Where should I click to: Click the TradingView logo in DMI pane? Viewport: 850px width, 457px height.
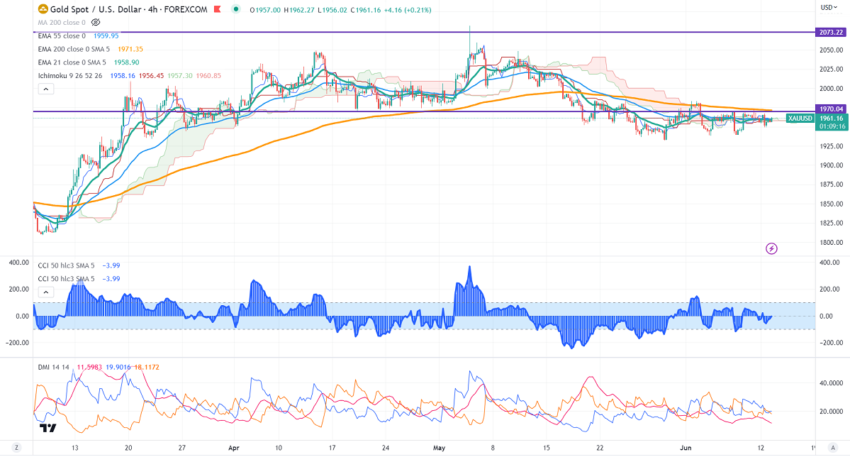click(48, 428)
